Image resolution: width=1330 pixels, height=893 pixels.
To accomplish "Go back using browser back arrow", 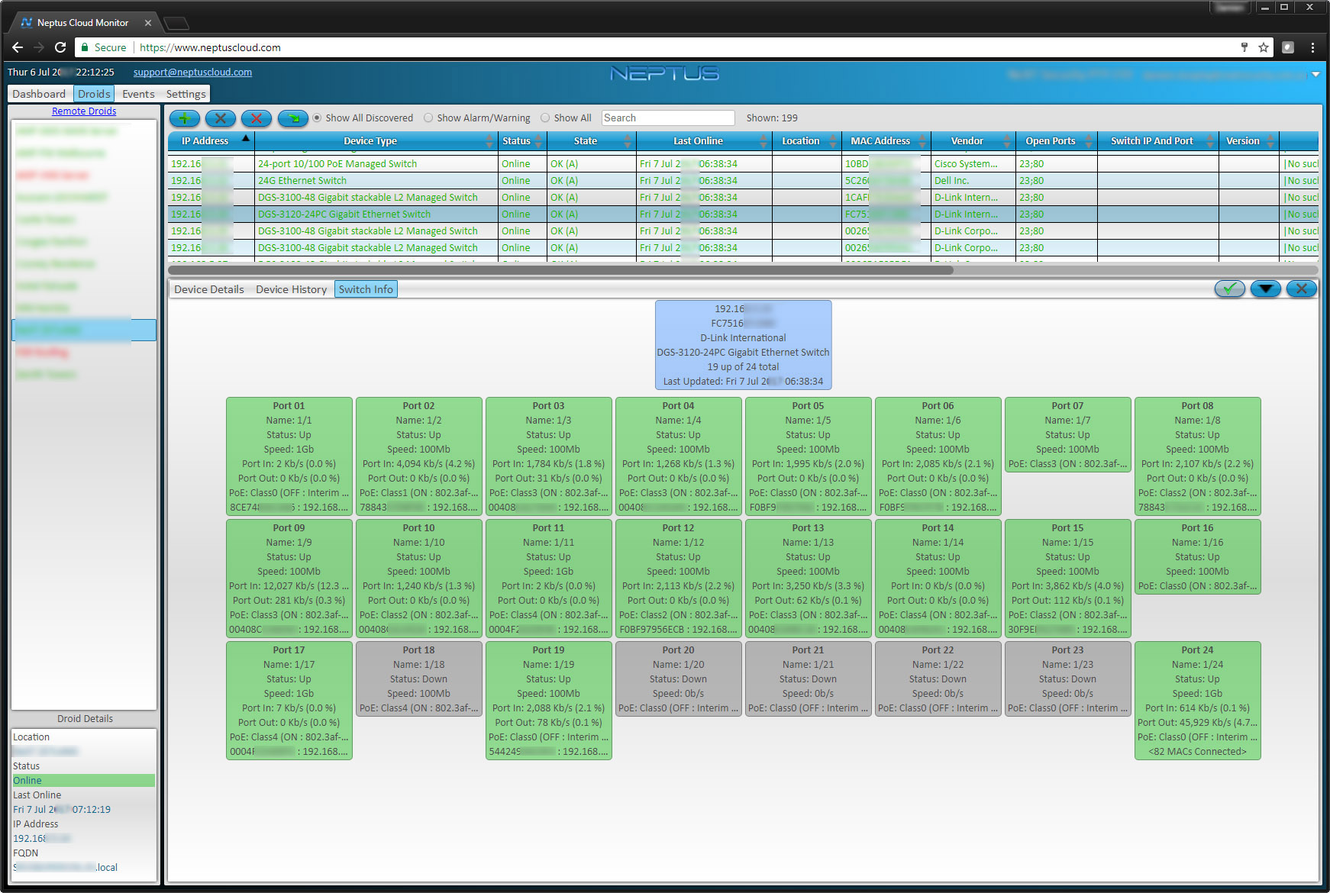I will pyautogui.click(x=17, y=47).
